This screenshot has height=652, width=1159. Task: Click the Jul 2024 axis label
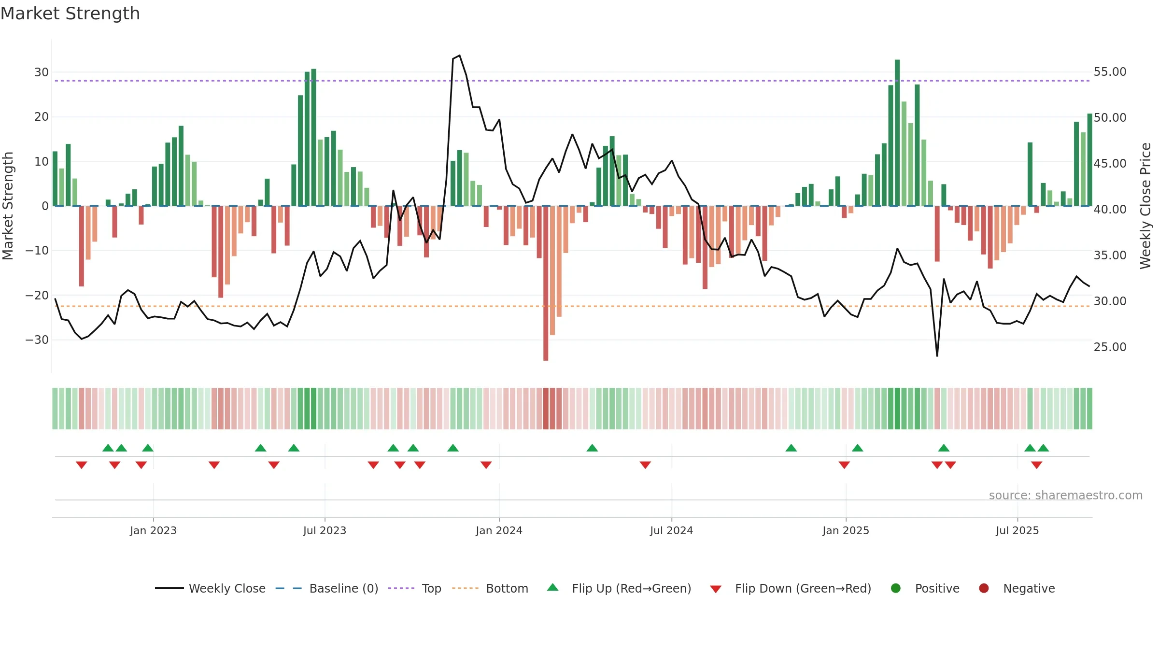coord(671,530)
